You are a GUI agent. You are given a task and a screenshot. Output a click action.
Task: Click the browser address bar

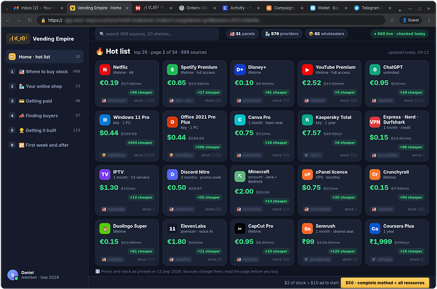click(x=211, y=20)
